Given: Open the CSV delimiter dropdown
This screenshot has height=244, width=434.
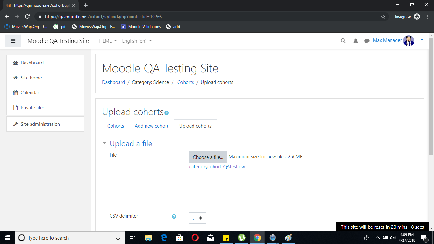Looking at the screenshot, I should click(197, 218).
